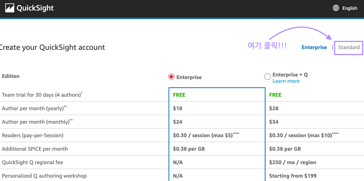Click Team trial for 30 days label

(x=42, y=95)
